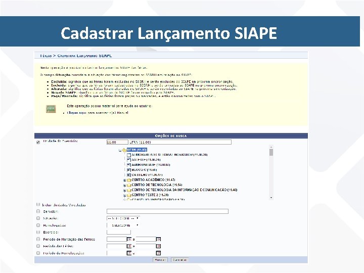Click Período da Homologação start date field
The width and height of the screenshot is (364, 273).
pyautogui.click(x=117, y=253)
